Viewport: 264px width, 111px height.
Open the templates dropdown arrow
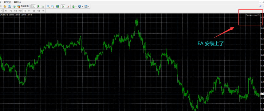(x=89, y=6)
